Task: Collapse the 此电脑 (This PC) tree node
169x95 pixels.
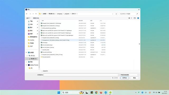Action: [x=26, y=53]
